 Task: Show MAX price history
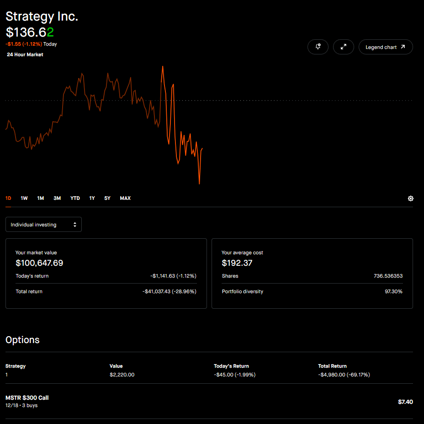click(125, 198)
